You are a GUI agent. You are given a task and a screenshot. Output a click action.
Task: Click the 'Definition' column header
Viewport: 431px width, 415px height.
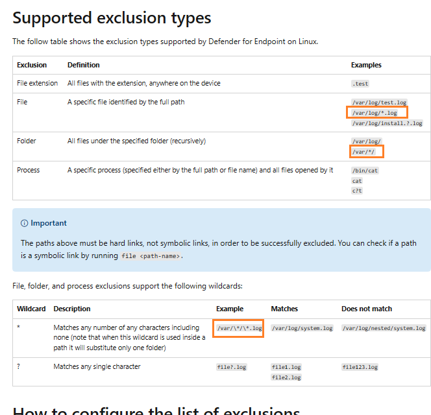tap(84, 65)
